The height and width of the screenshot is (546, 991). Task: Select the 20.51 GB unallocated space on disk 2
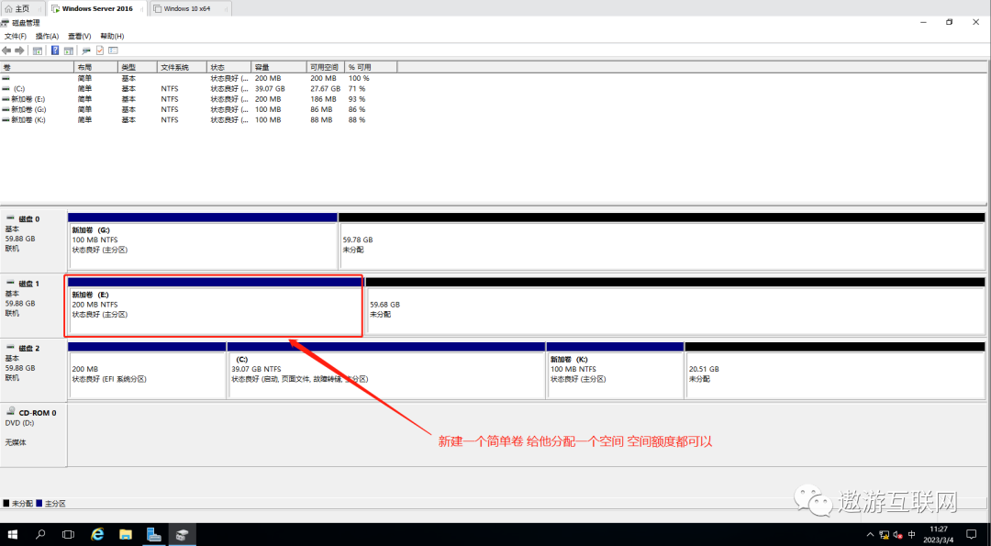(x=835, y=371)
